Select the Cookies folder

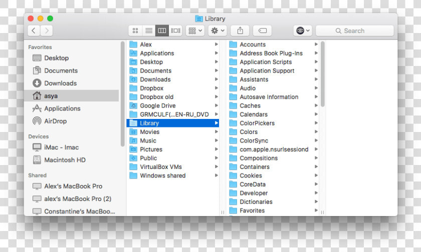click(273, 175)
